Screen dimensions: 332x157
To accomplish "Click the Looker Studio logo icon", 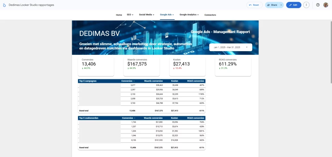I will (x=4, y=5).
